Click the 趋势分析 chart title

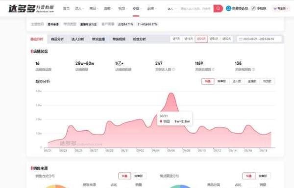click(43, 81)
